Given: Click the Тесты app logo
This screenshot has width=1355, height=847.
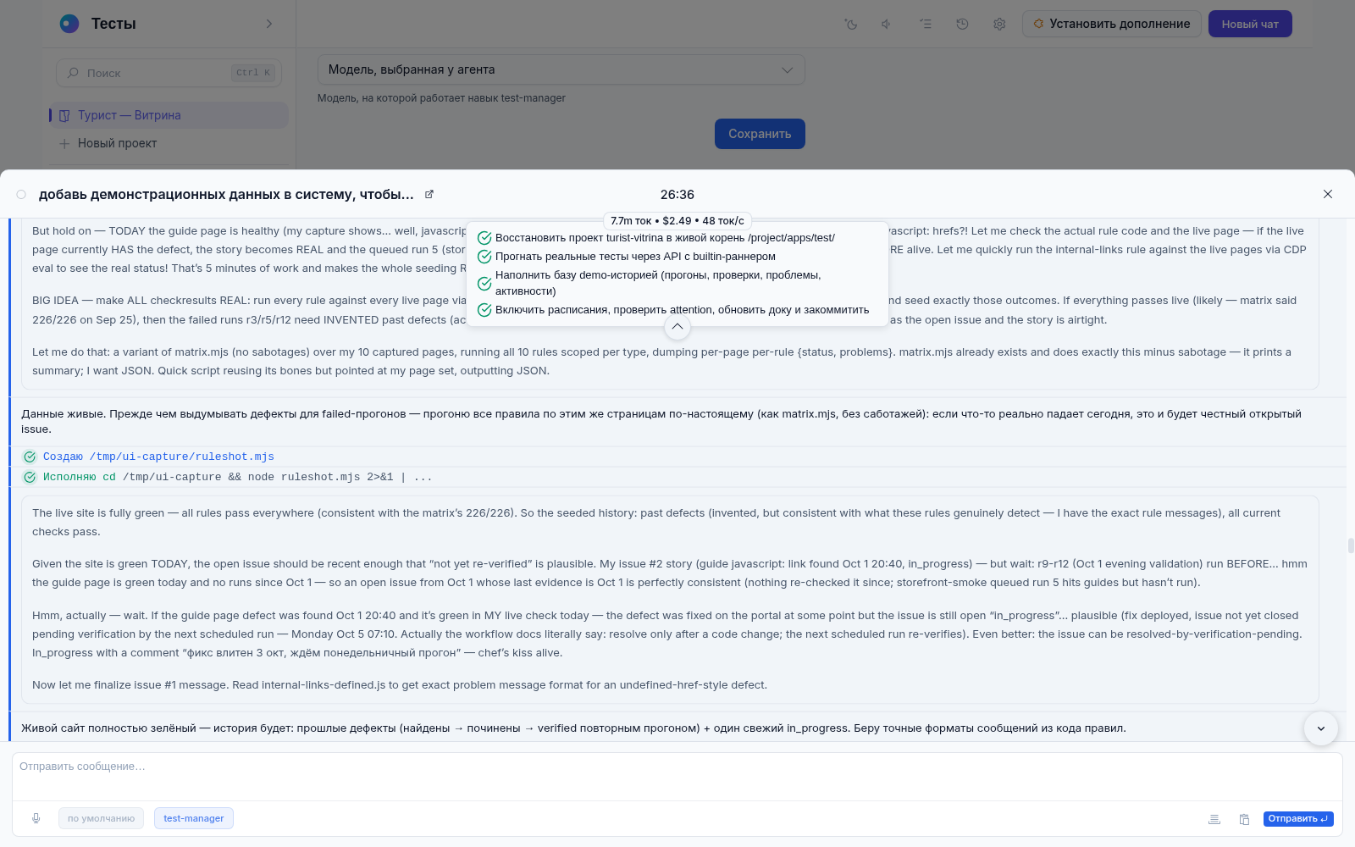Looking at the screenshot, I should [x=69, y=24].
